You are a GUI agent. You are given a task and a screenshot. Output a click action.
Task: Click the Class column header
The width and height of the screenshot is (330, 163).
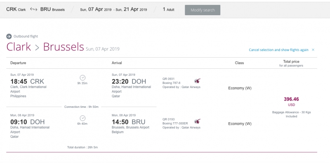click(x=239, y=63)
